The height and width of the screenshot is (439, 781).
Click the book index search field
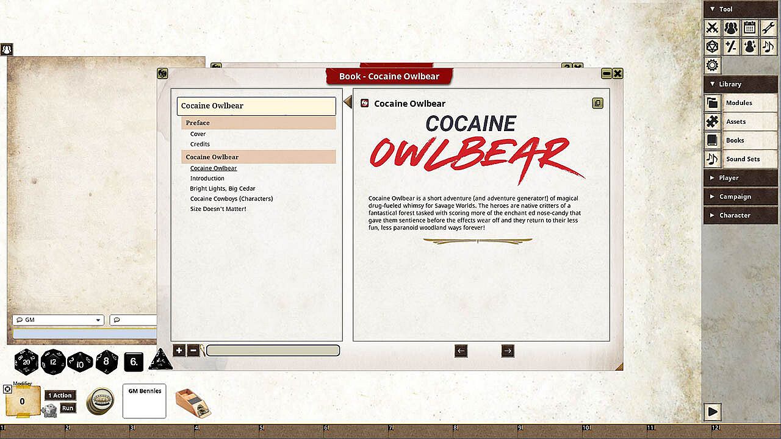[273, 351]
